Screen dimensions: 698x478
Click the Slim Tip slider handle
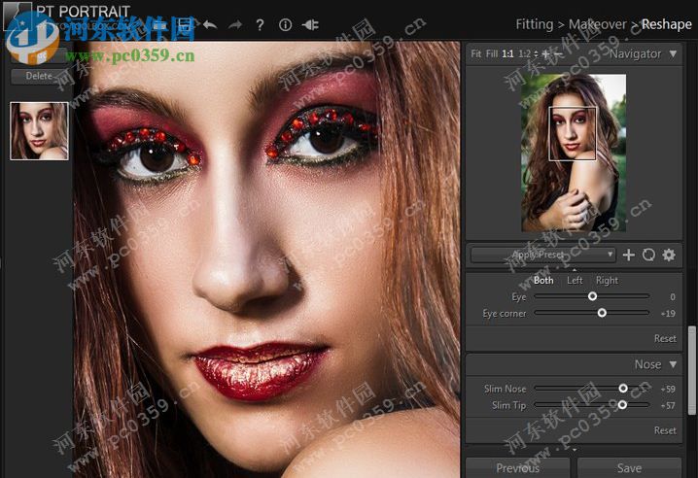[622, 405]
